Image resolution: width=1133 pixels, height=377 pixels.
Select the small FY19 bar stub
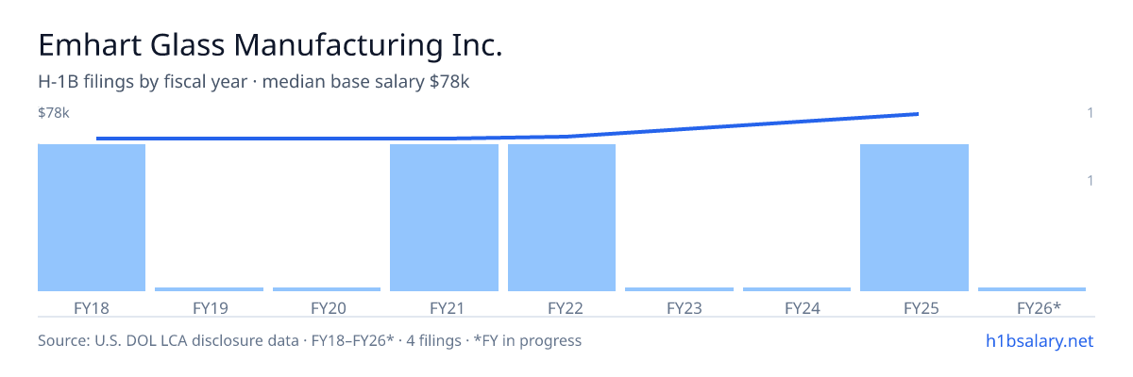(209, 289)
